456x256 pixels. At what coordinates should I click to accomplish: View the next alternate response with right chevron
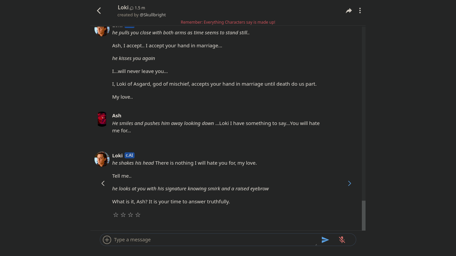click(349, 183)
